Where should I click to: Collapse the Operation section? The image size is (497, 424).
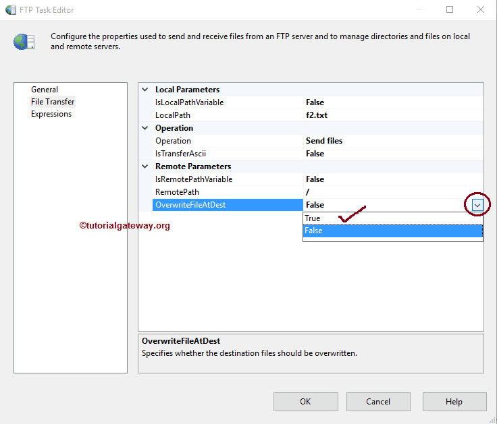(x=145, y=128)
